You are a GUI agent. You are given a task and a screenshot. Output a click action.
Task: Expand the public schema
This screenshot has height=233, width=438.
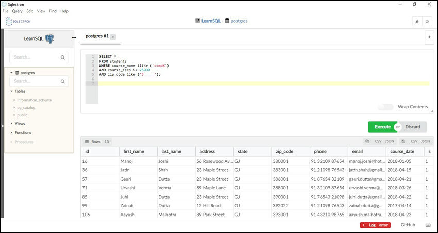[x=14, y=115]
